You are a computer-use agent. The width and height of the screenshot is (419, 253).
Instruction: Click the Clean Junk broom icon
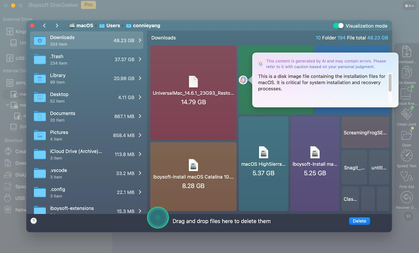407,115
